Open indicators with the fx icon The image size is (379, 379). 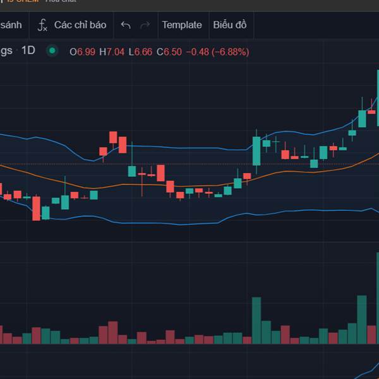(42, 25)
